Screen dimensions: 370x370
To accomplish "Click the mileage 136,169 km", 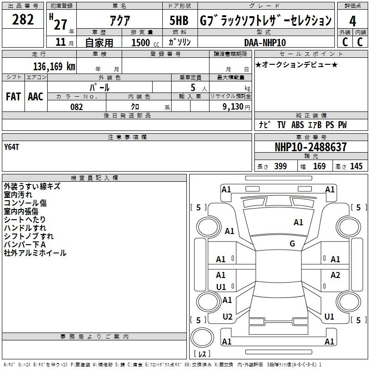I will [x=54, y=66].
